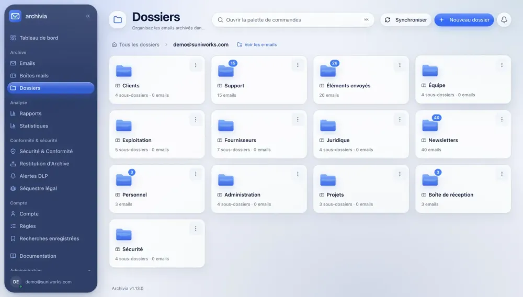
Task: Open Compte settings in sidebar
Action: pyautogui.click(x=51, y=214)
